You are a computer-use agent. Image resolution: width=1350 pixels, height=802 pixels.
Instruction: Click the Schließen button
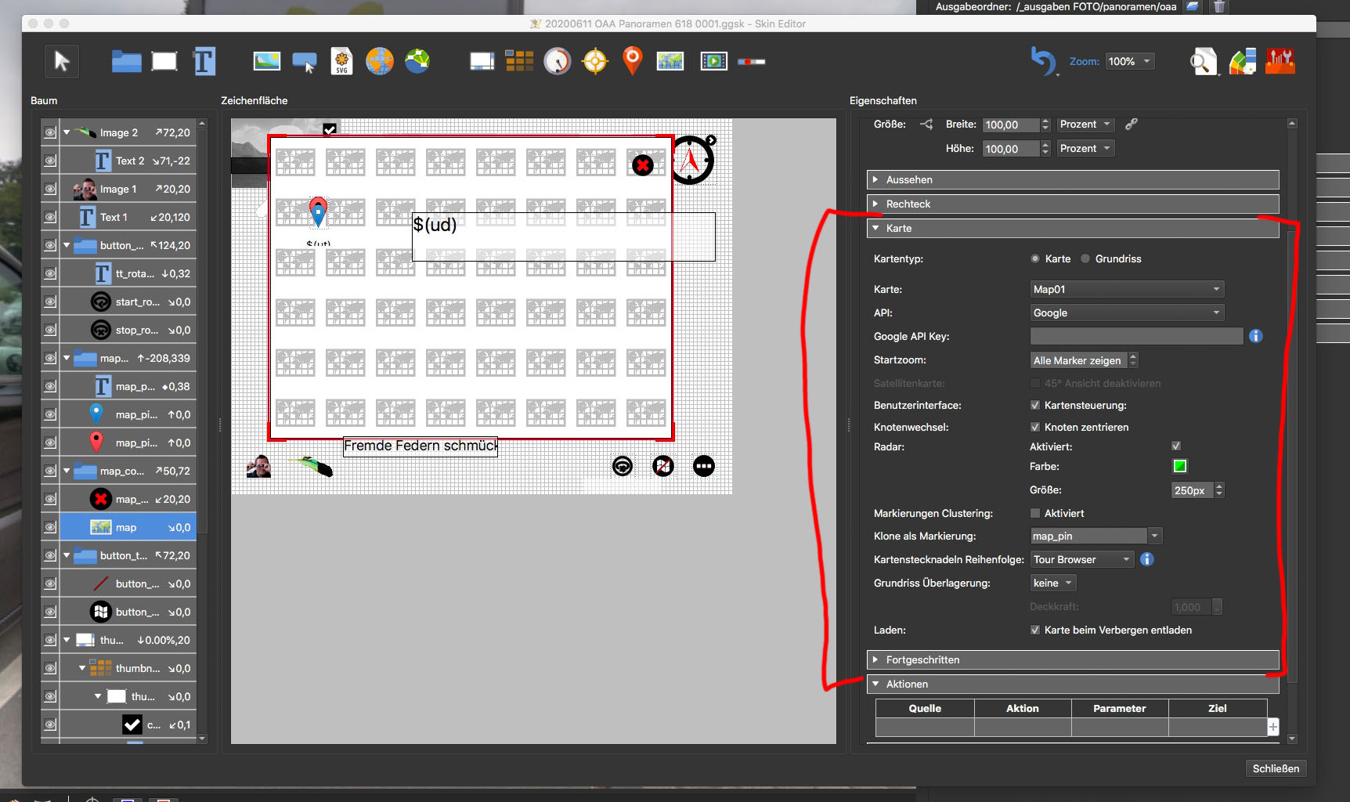1276,768
